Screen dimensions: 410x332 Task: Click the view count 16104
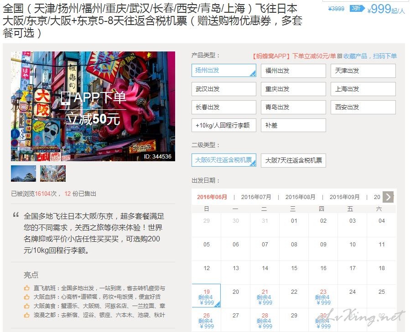click(x=42, y=194)
